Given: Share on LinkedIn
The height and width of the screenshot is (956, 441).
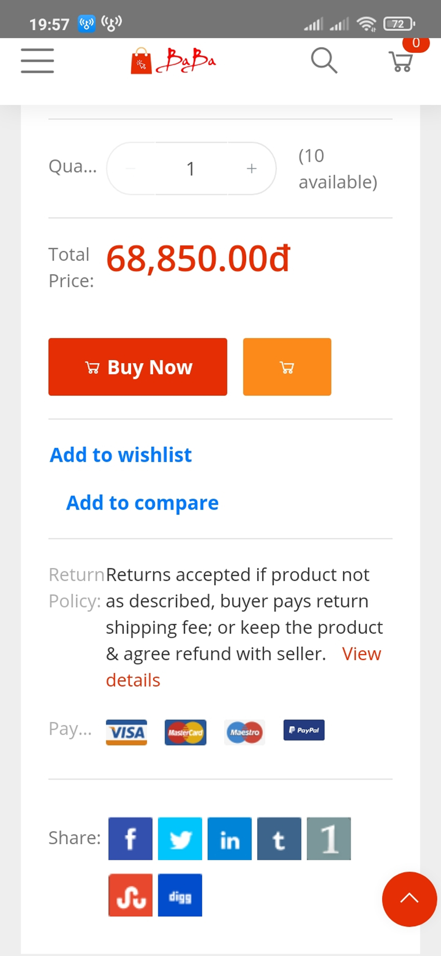Looking at the screenshot, I should (230, 838).
